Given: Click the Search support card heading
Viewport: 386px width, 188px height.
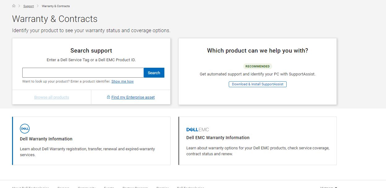Looking at the screenshot, I should (91, 51).
